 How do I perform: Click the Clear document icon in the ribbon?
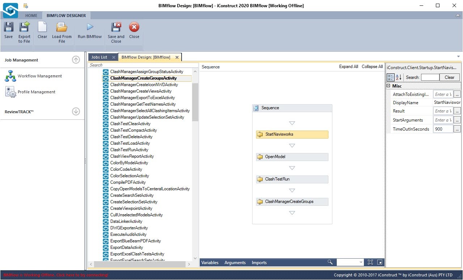point(42,27)
